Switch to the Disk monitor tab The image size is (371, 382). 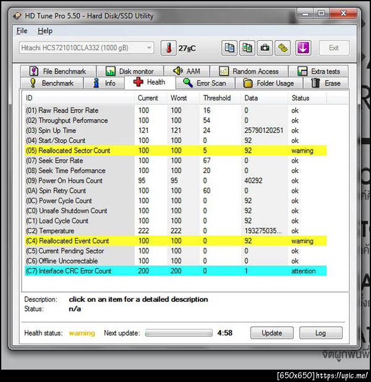130,71
